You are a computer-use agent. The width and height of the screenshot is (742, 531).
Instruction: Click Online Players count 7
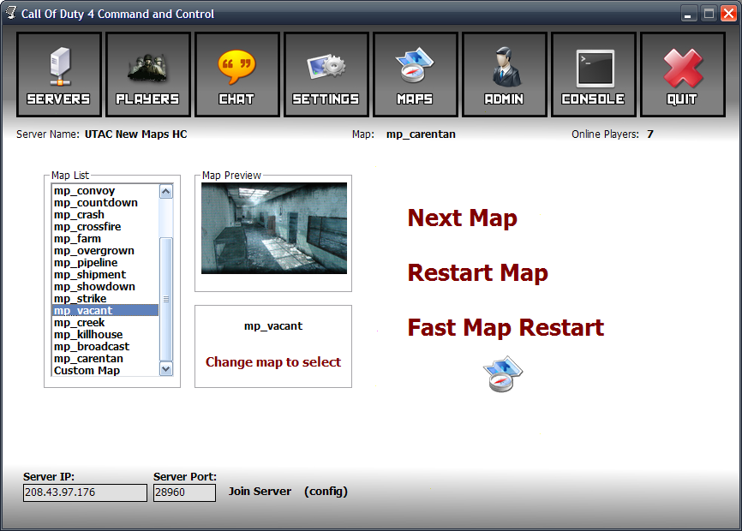pos(650,134)
